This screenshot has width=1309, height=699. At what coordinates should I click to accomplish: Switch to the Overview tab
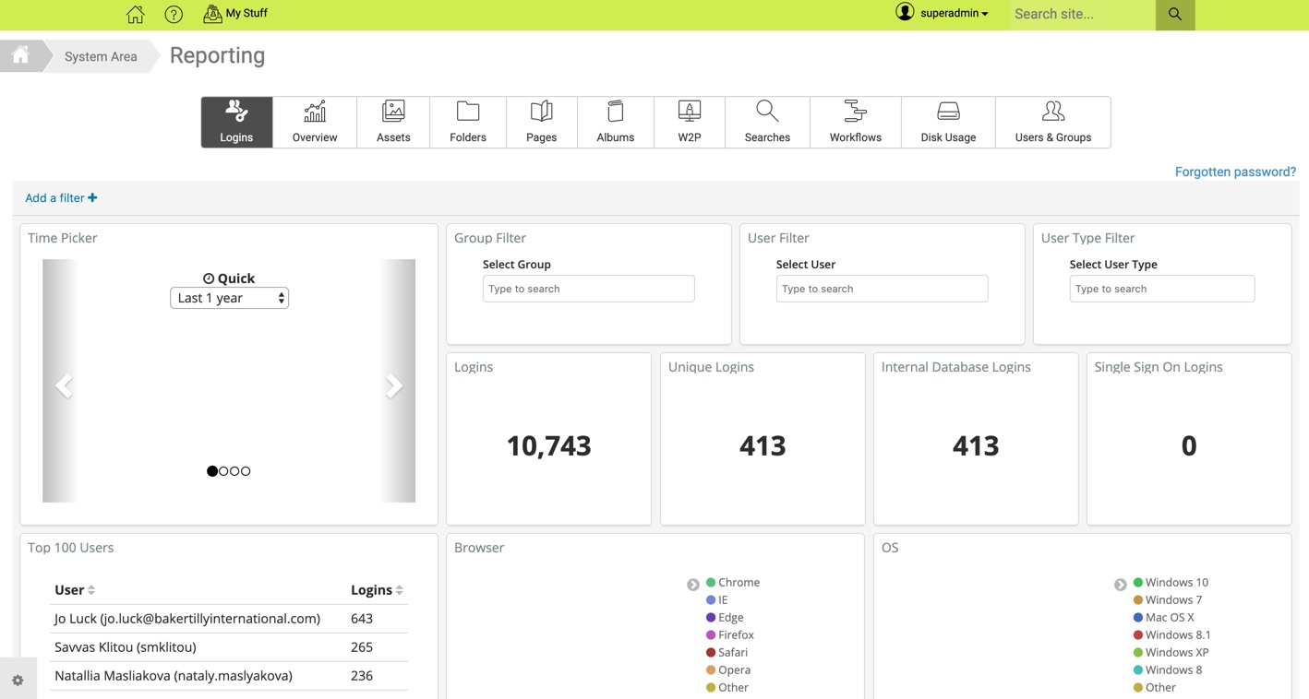coord(315,122)
